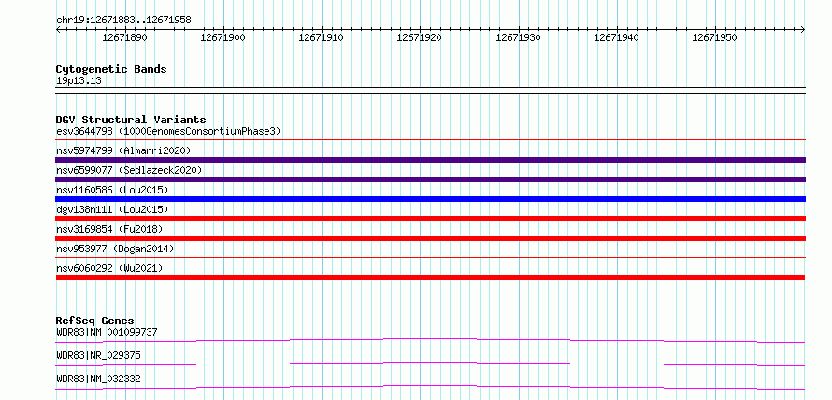Open variant dgv138n111 (Lou2015) label
This screenshot has height=400, width=832.
[x=112, y=209]
